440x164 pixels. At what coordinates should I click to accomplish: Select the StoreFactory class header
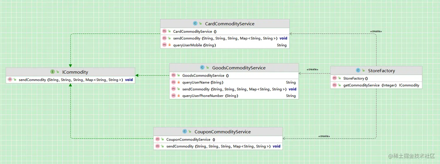(x=376, y=71)
